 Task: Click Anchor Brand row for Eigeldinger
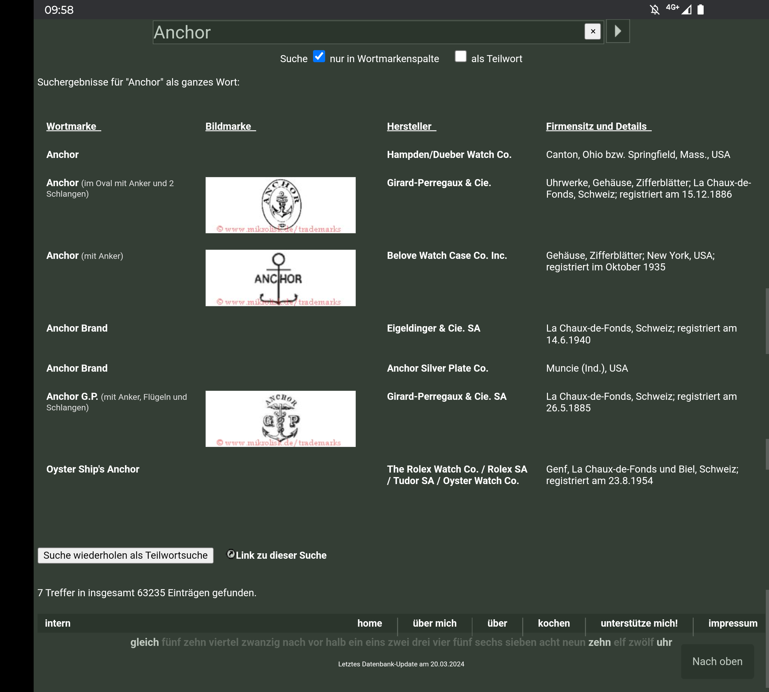tap(77, 328)
